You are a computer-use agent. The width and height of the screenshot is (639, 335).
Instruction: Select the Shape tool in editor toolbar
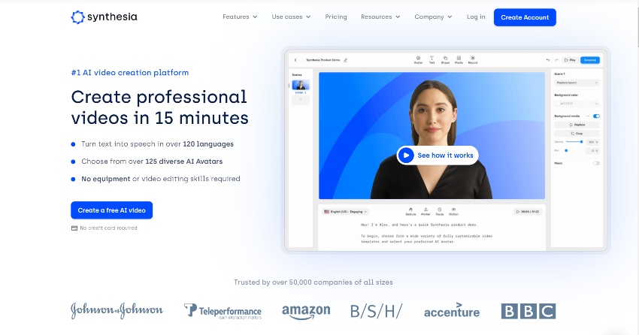click(x=446, y=60)
